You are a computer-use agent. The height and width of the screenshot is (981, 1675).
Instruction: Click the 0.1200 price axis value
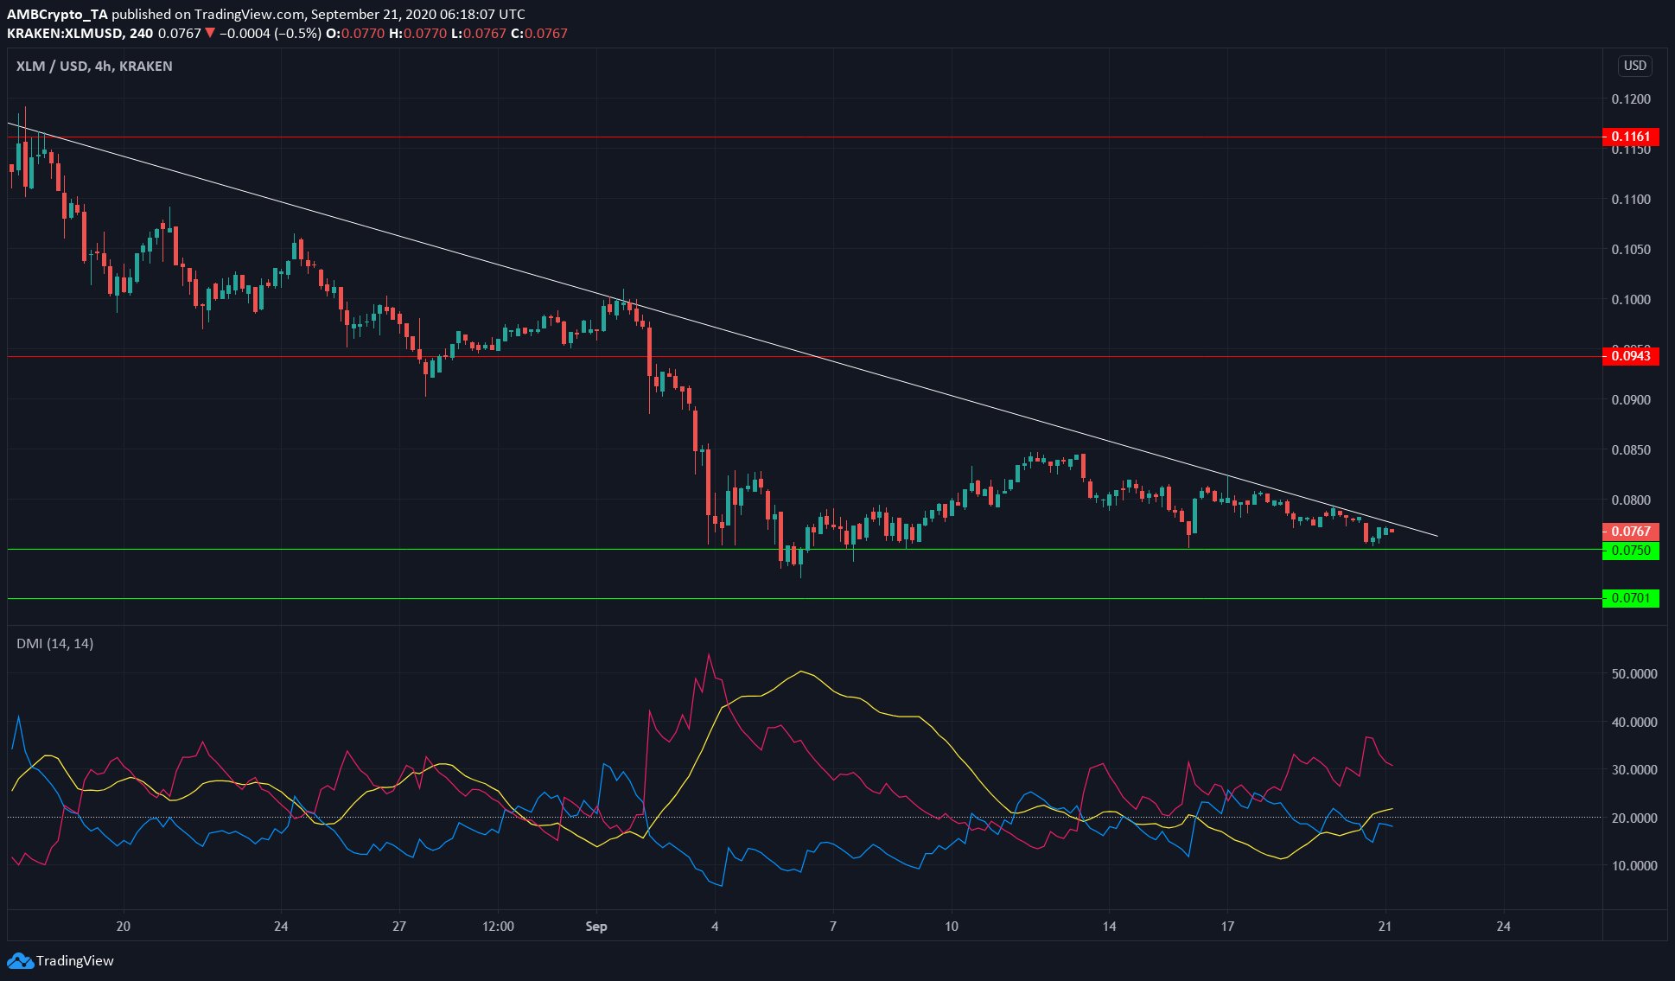pyautogui.click(x=1631, y=99)
